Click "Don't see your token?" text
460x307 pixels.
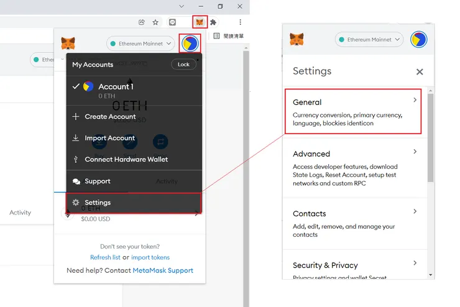point(130,247)
